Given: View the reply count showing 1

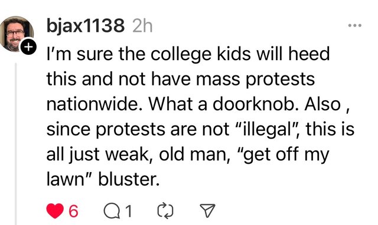Looking at the screenshot, I should 129,211.
